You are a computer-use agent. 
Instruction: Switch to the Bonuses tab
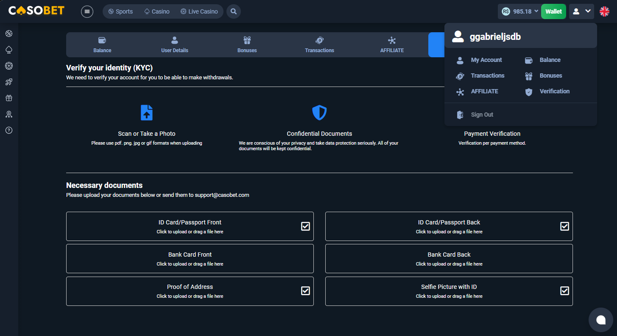point(247,45)
